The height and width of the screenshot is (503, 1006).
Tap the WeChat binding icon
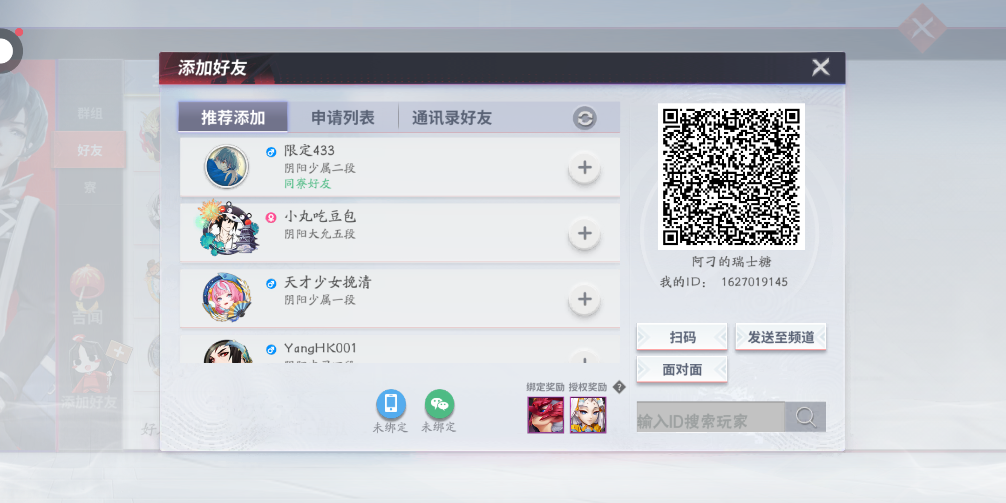[439, 403]
